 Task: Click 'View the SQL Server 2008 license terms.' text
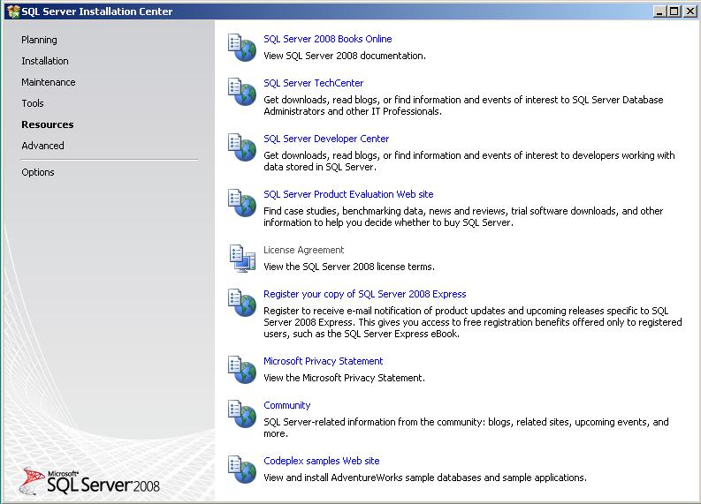(349, 267)
